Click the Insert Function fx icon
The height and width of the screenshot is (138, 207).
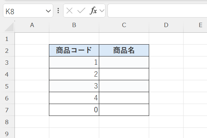(x=94, y=11)
